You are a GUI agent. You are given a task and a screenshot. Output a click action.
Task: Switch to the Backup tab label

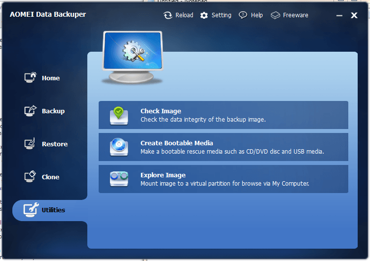coord(53,111)
